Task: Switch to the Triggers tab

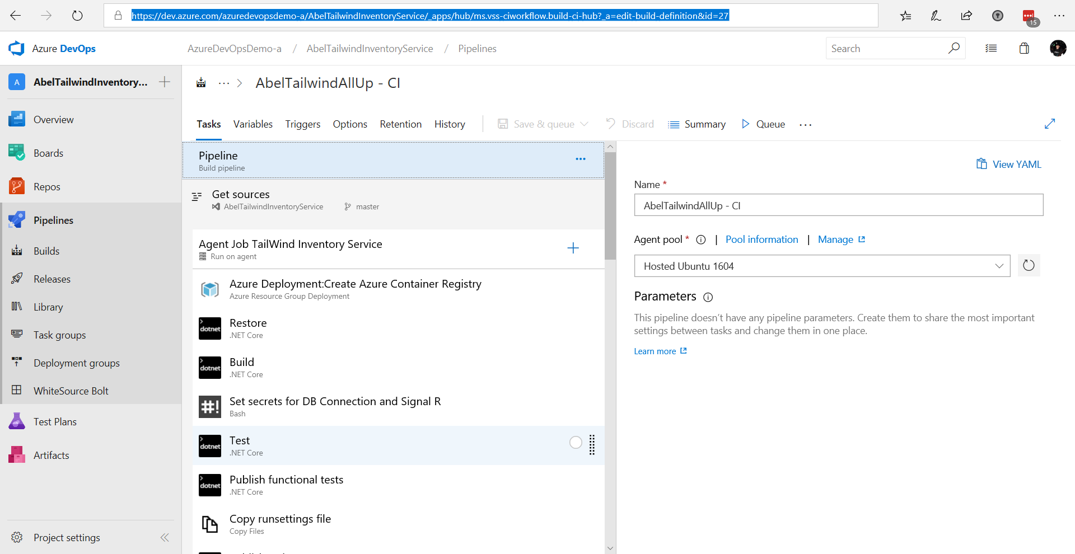Action: pos(303,124)
